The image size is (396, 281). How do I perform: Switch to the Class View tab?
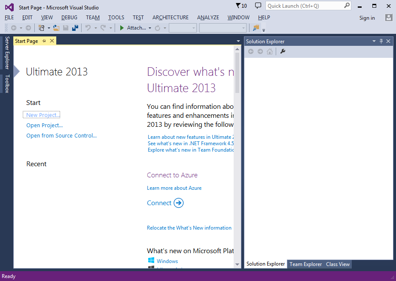[x=338, y=264]
